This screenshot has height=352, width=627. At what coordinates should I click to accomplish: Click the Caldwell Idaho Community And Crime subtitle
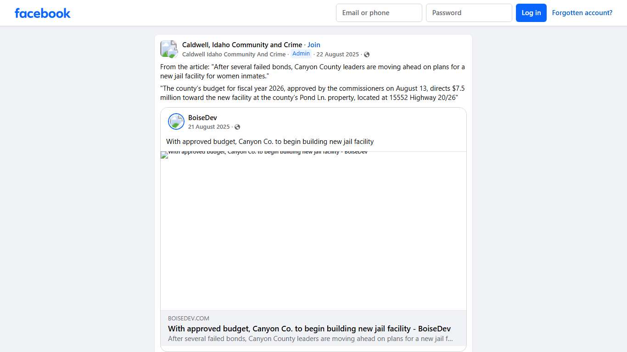pyautogui.click(x=234, y=54)
